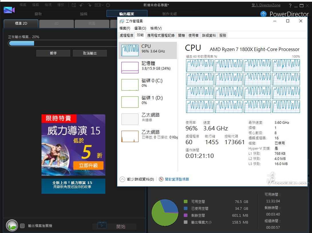Viewport: 312px width, 233px height.
Task: Open the PowerDirector help question mark
Action: pos(290,5)
